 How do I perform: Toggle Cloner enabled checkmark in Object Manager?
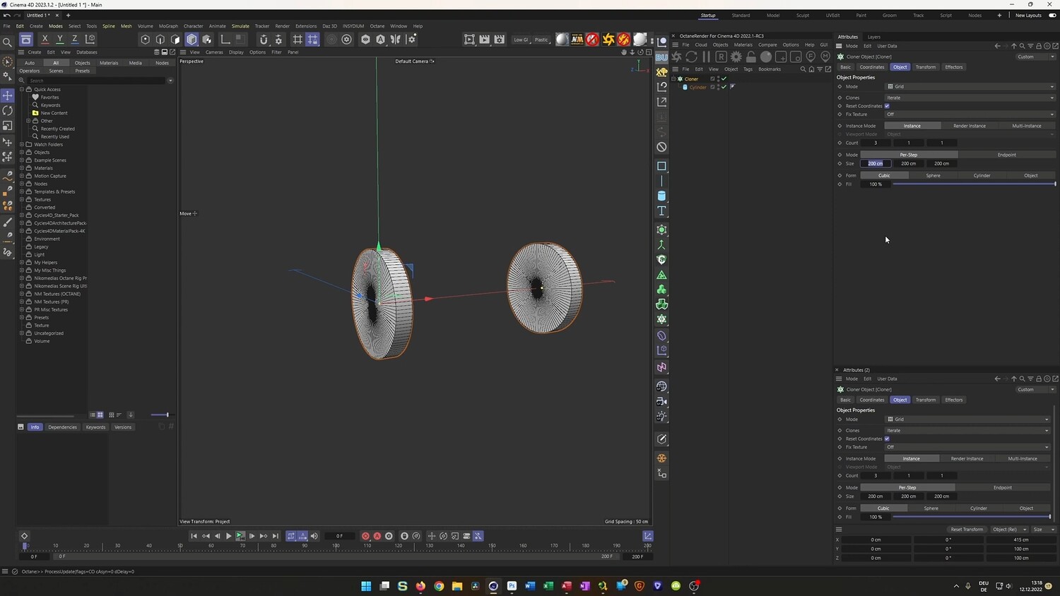click(x=724, y=79)
